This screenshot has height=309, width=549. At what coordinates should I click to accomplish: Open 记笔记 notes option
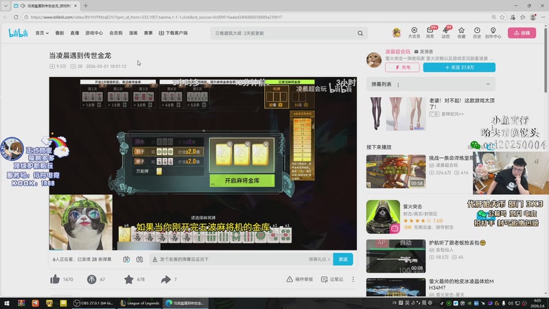click(x=332, y=279)
